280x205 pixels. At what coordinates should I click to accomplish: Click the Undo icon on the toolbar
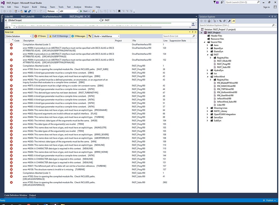click(x=34, y=11)
